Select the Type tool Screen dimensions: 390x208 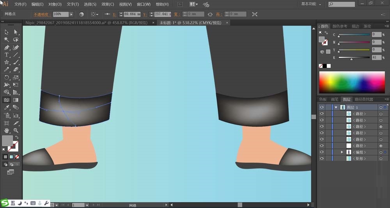tap(7, 55)
